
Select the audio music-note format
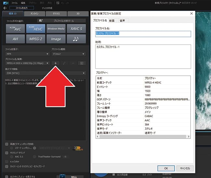coord(76,39)
